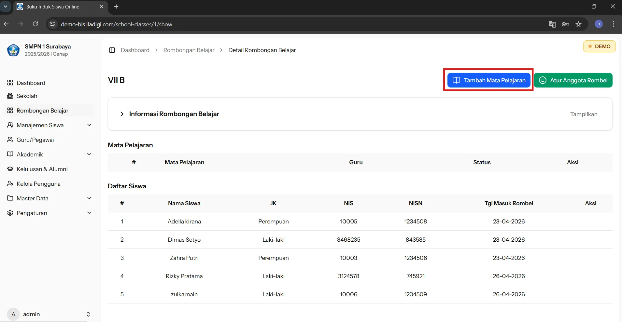Click NISN value 1234508

(416, 221)
